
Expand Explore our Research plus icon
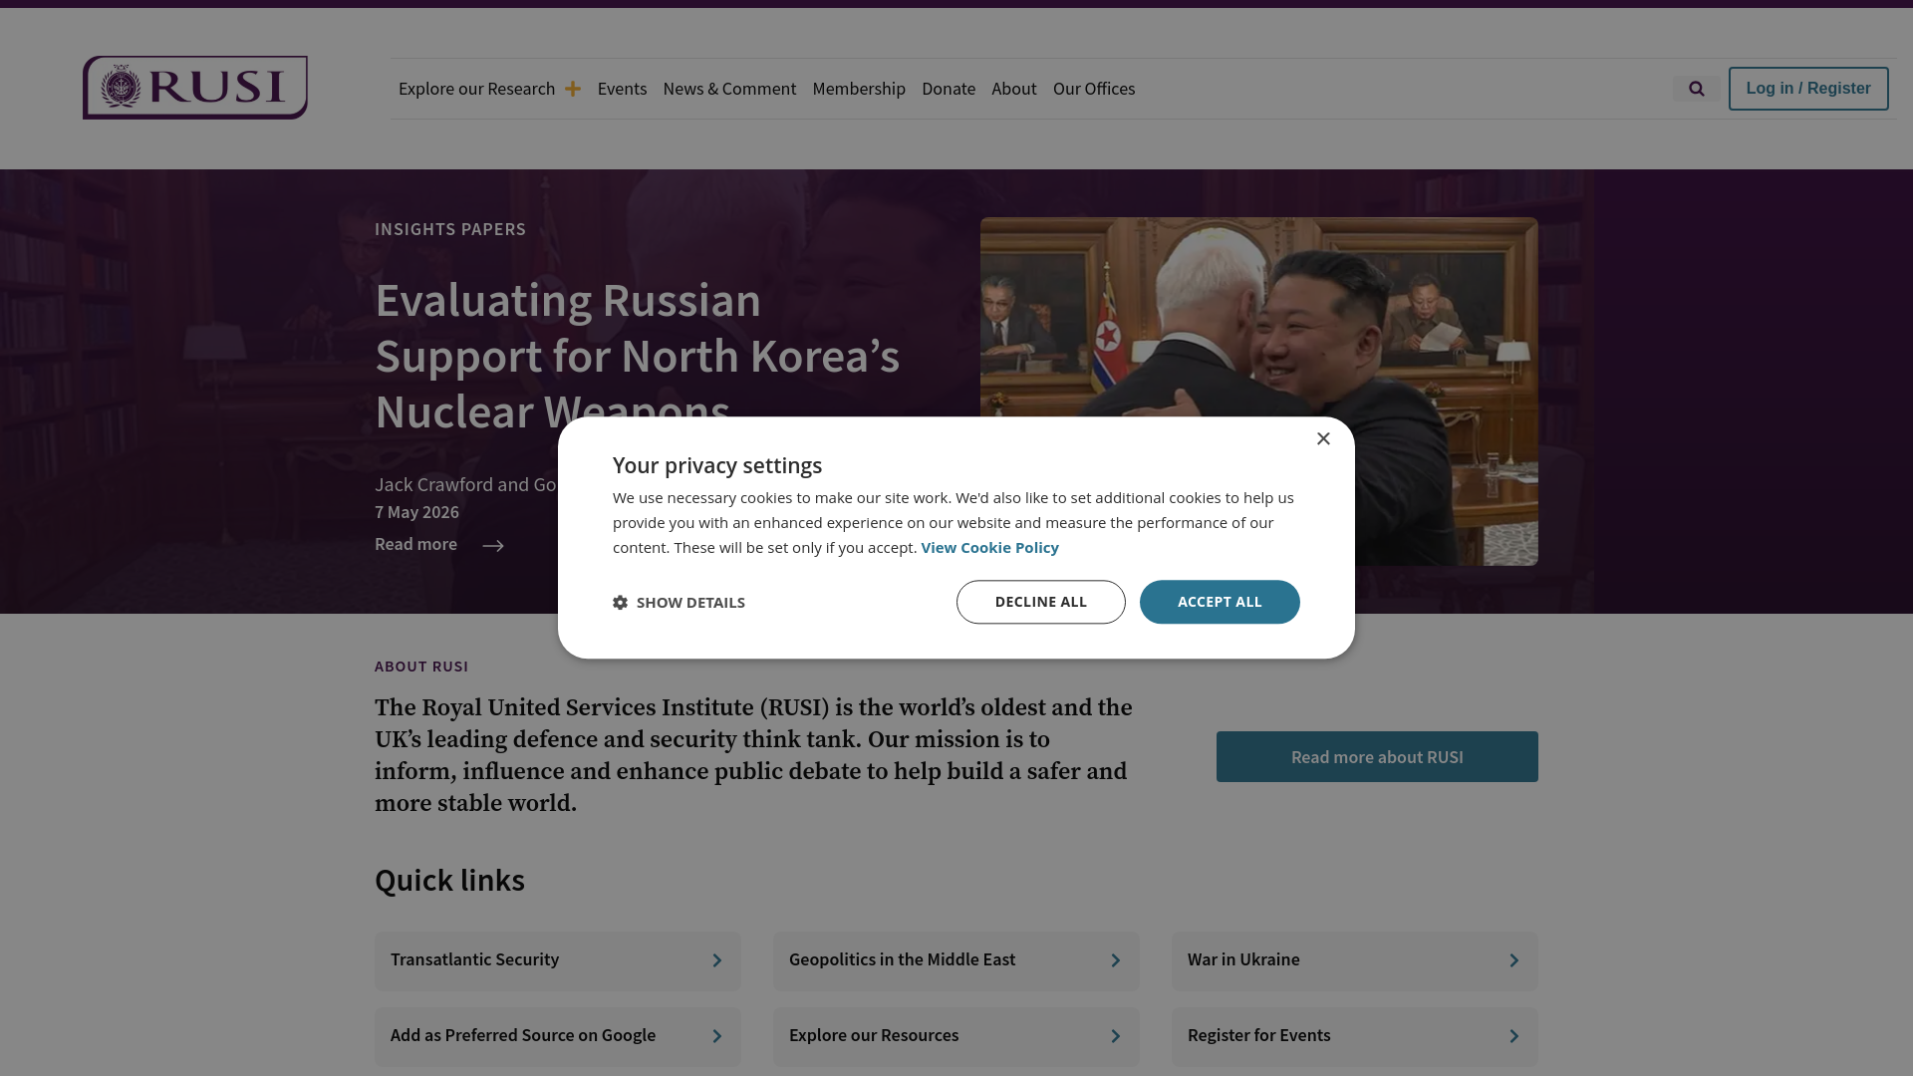pyautogui.click(x=573, y=89)
